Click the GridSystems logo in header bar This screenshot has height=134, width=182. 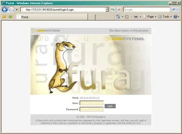[x=45, y=31]
